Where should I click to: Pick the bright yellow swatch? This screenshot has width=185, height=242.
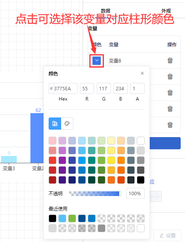111,160
